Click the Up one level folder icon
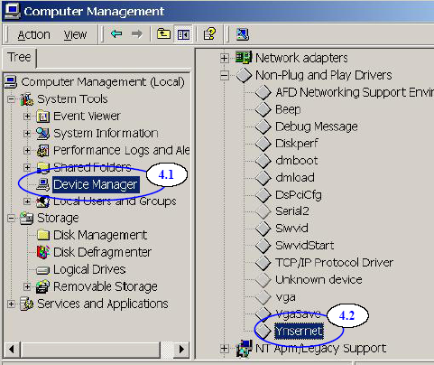Screen dimensions: 434x365 coord(164,34)
